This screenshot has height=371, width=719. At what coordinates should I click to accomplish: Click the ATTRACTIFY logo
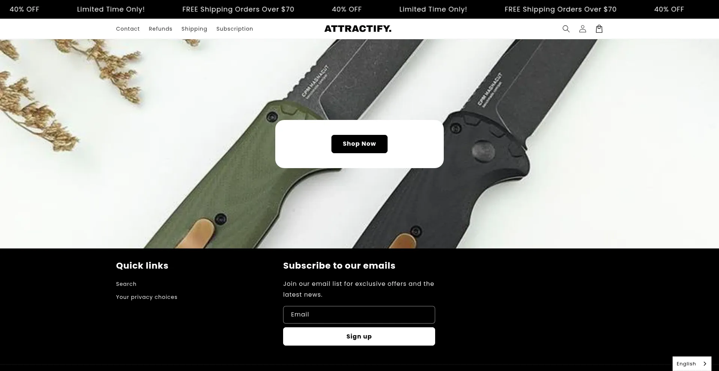(x=358, y=29)
